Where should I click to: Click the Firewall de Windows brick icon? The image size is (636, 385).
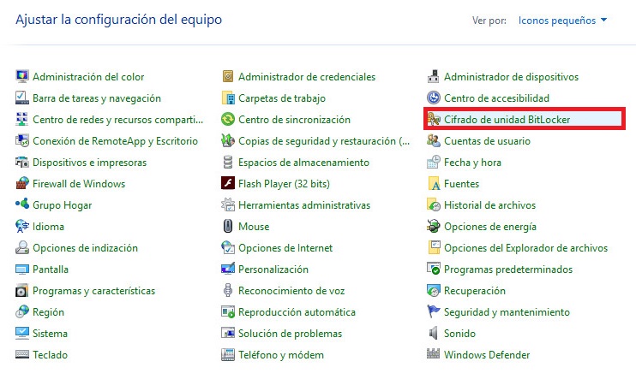point(22,183)
